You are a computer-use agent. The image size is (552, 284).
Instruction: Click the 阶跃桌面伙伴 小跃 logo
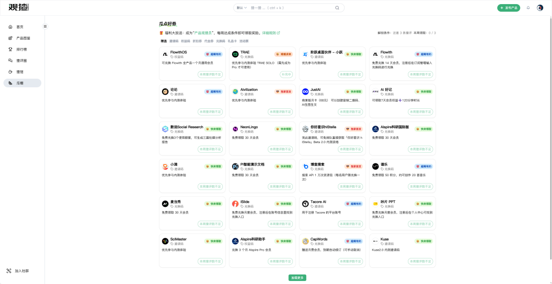pos(305,54)
